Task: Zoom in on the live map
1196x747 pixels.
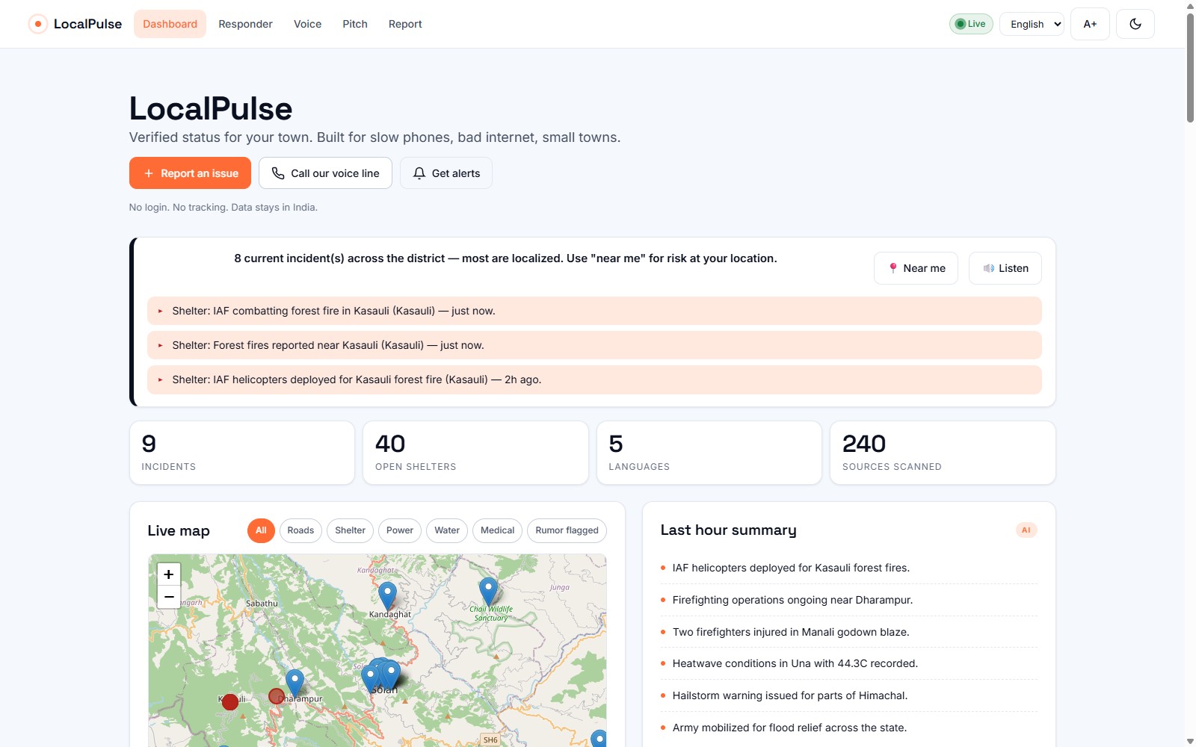Action: (169, 574)
